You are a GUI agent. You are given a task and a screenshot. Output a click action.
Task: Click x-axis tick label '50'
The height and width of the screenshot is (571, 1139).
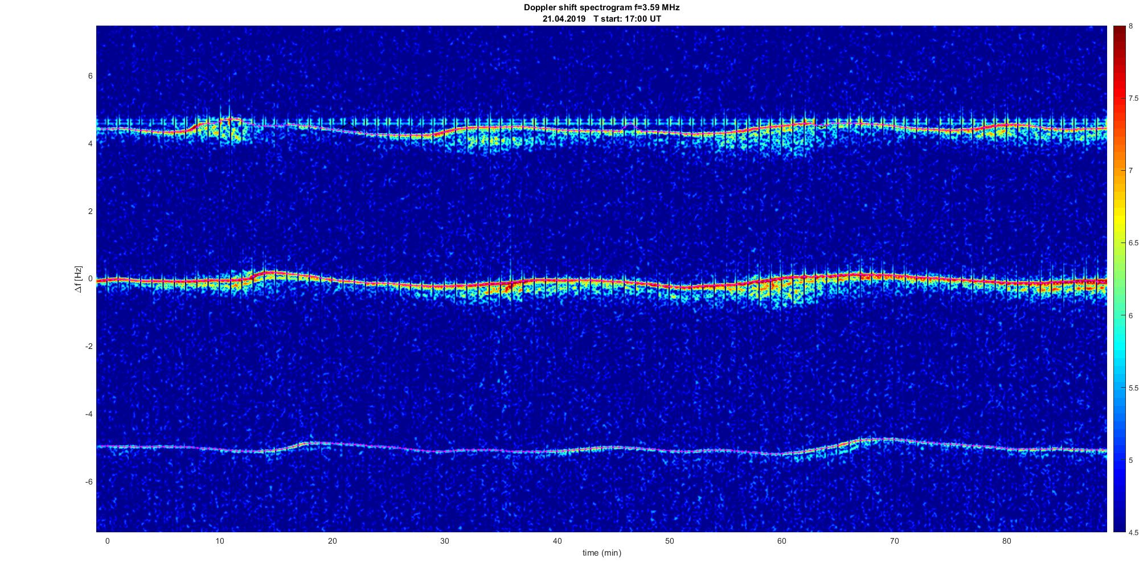click(x=670, y=541)
